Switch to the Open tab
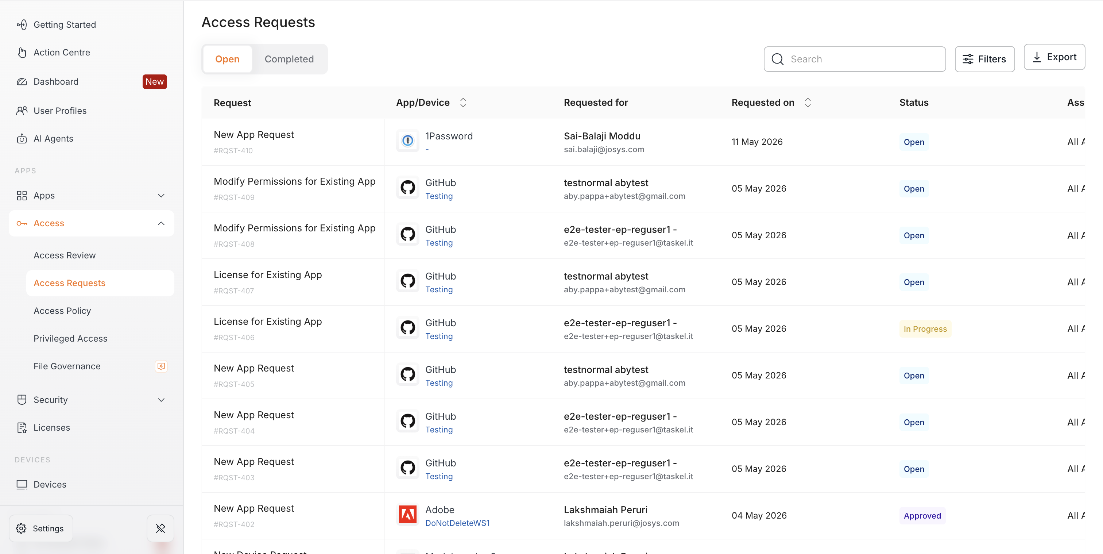 pyautogui.click(x=227, y=59)
